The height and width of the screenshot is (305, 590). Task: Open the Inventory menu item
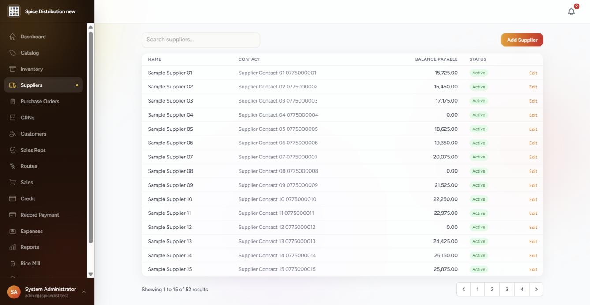point(43,69)
